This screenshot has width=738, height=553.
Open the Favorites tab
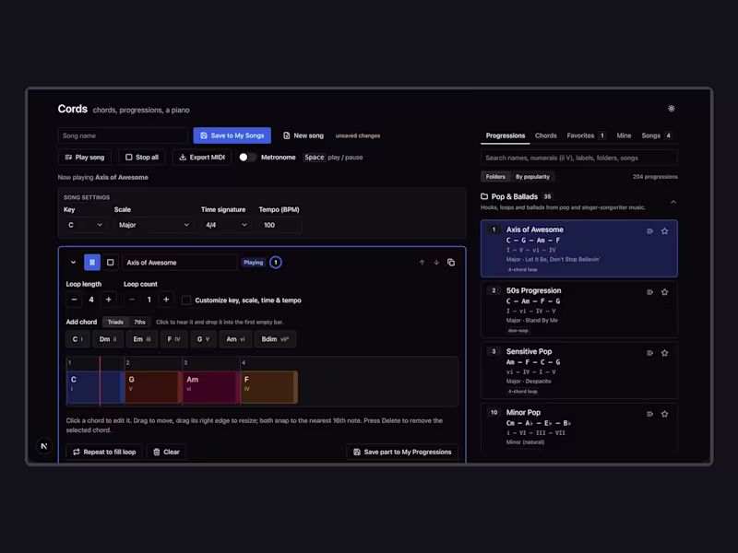tap(586, 135)
